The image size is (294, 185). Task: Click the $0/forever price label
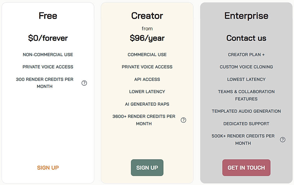click(48, 38)
